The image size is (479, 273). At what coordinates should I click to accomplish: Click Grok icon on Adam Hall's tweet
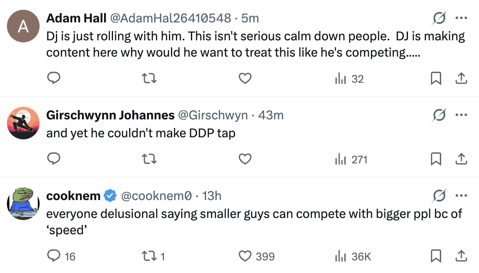[439, 18]
